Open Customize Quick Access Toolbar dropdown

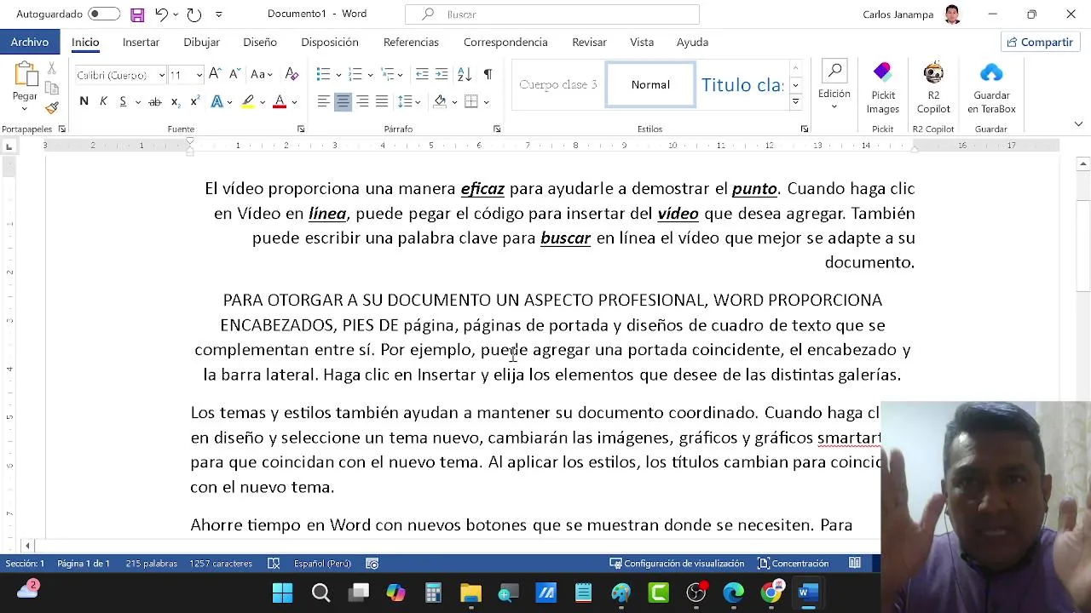tap(219, 14)
